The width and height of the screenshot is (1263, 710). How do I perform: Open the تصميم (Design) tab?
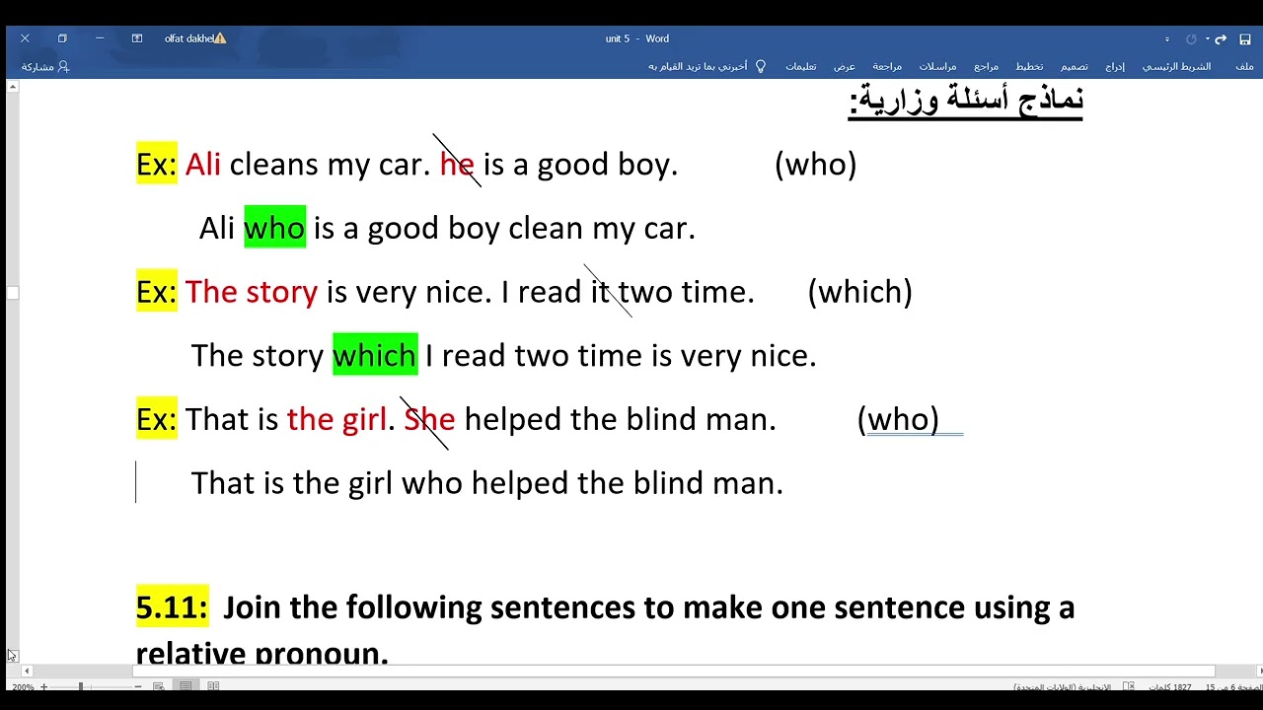pyautogui.click(x=1074, y=66)
